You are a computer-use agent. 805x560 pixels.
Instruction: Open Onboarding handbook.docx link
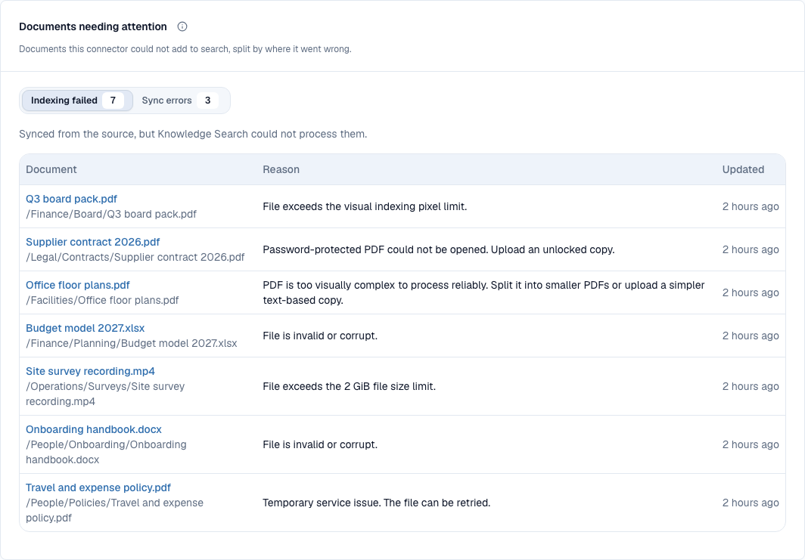pyautogui.click(x=94, y=430)
